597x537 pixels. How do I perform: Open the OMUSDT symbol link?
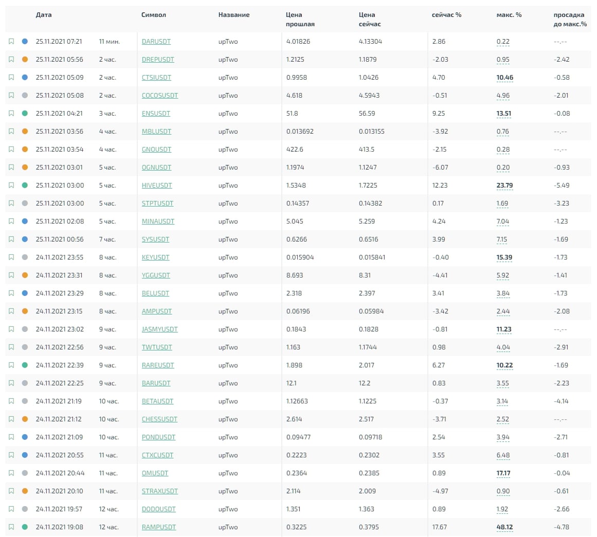pos(155,473)
